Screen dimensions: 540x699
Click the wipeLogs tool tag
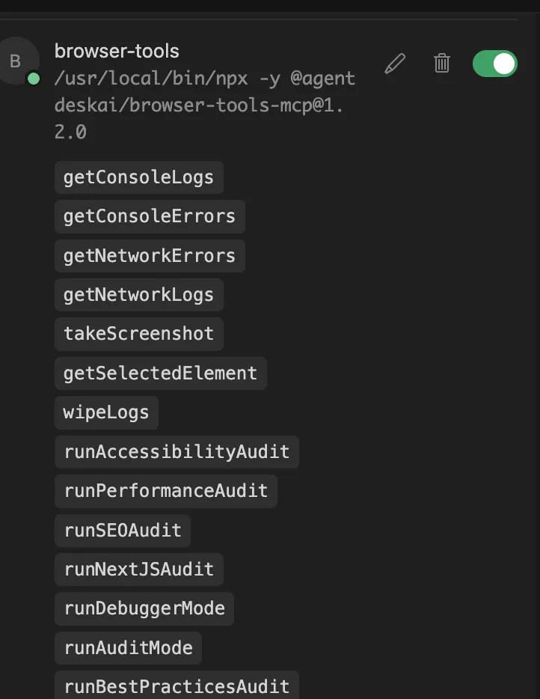tap(106, 412)
